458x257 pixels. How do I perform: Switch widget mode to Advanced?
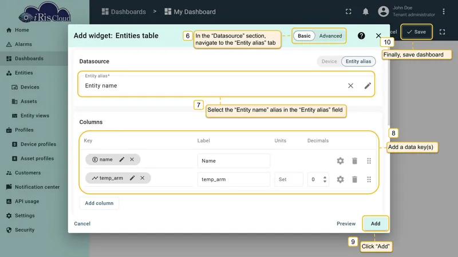pos(330,36)
